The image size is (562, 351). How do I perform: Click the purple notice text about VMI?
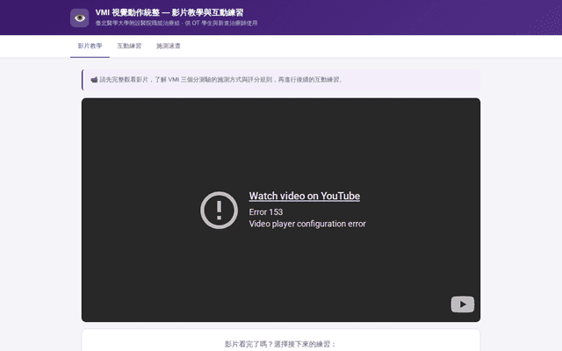(220, 80)
